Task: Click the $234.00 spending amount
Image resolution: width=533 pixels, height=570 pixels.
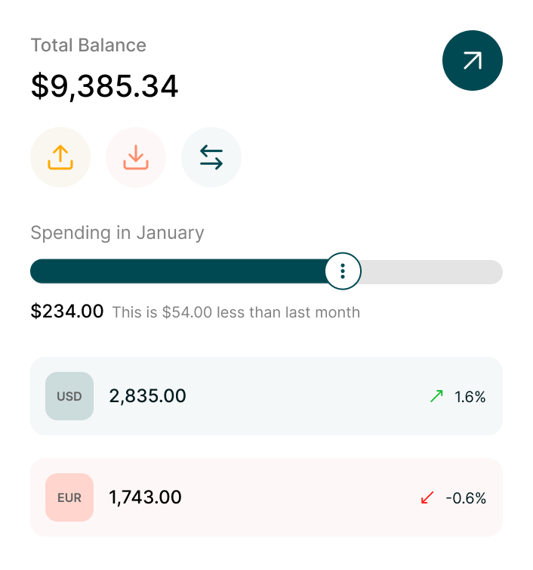Action: tap(66, 311)
